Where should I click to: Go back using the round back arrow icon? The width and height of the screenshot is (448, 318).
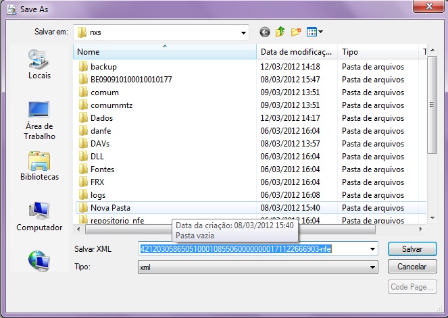(x=265, y=32)
